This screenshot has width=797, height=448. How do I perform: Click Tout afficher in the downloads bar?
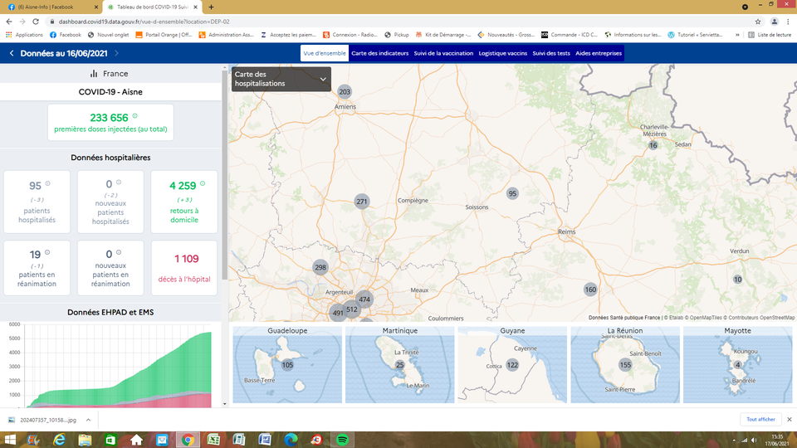(x=760, y=420)
